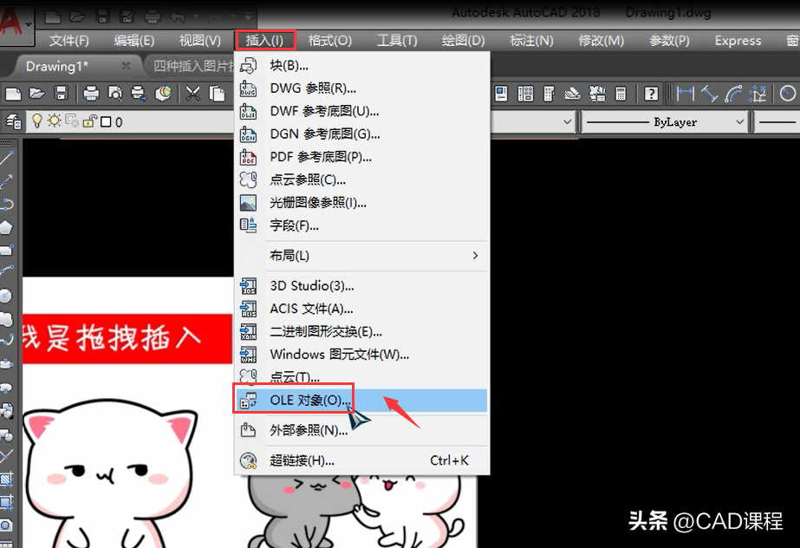Click the Plot printer icon in standard toolbar
Viewport: 800px width, 548px height.
point(91,94)
